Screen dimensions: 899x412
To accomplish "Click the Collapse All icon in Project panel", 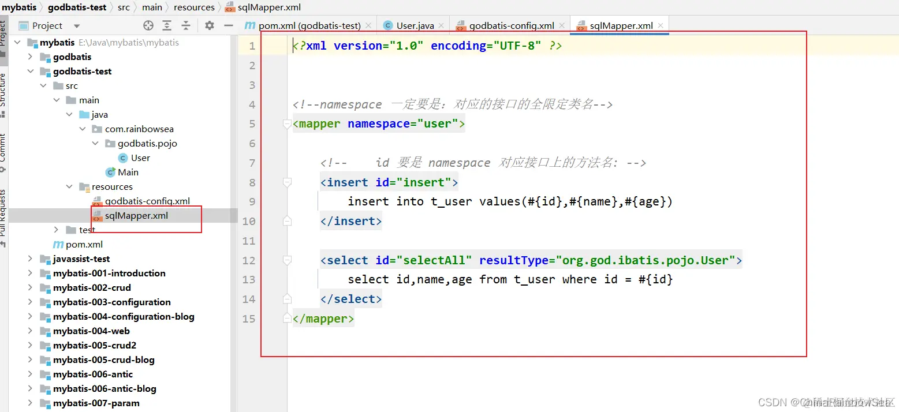I will (x=186, y=25).
